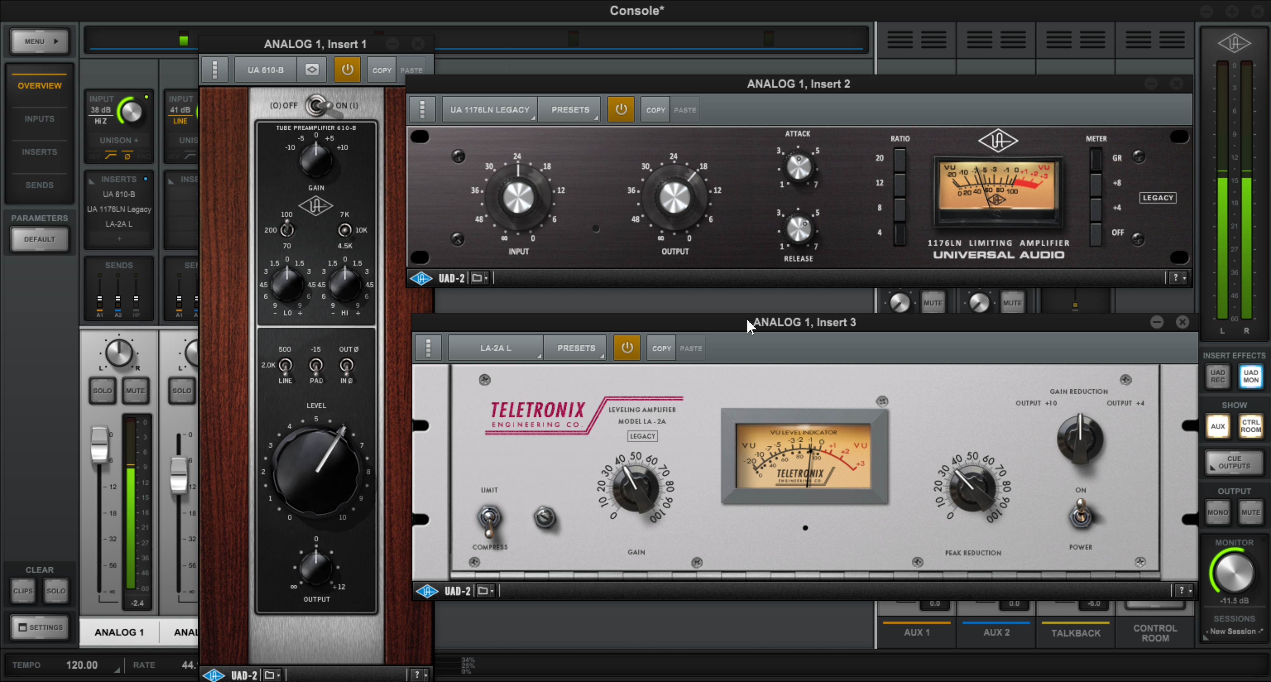Click the ANALOG 1 input gain knob
Viewport: 1271px width, 682px height.
tap(131, 112)
